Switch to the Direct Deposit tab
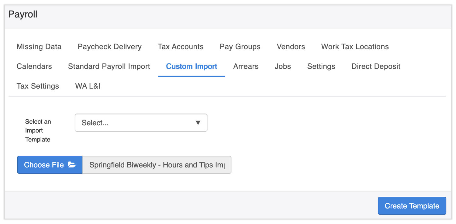Image resolution: width=456 pixels, height=224 pixels. pyautogui.click(x=376, y=66)
